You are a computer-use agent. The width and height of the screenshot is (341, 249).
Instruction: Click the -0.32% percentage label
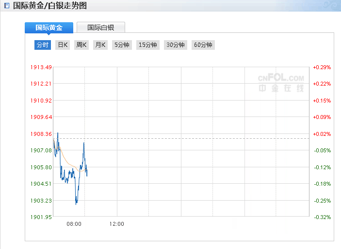(322, 217)
